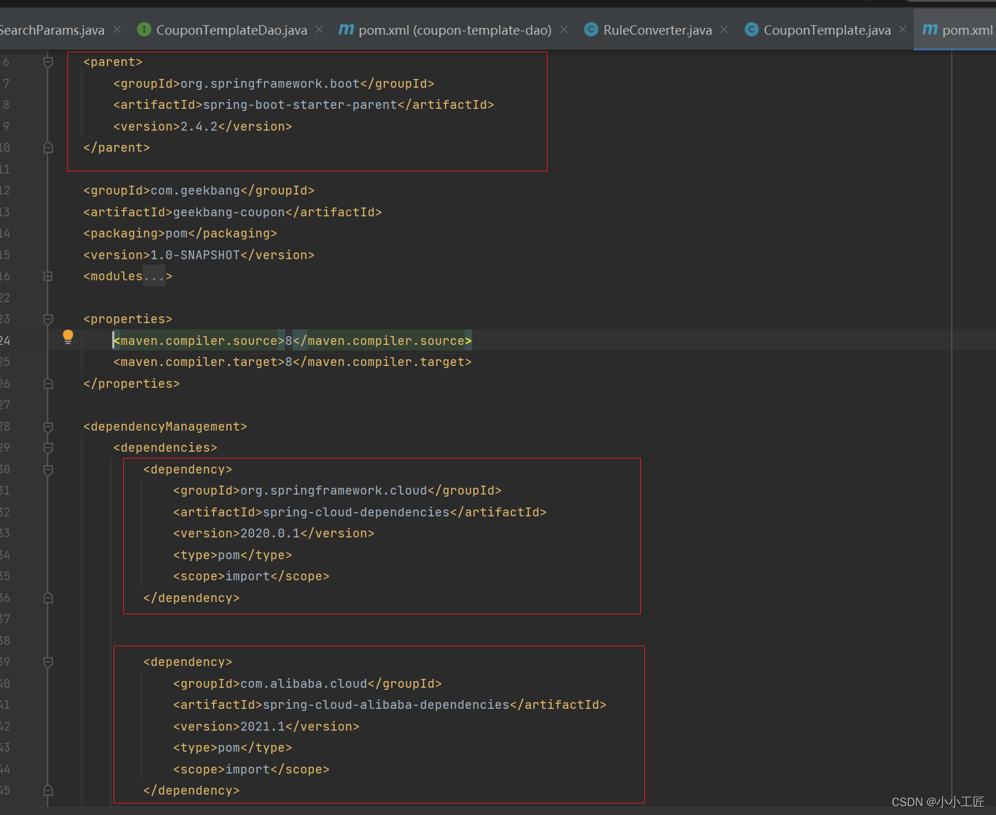Viewport: 996px width, 815px height.
Task: Switch to the CouponTemplateDao.java tab
Action: click(x=231, y=30)
